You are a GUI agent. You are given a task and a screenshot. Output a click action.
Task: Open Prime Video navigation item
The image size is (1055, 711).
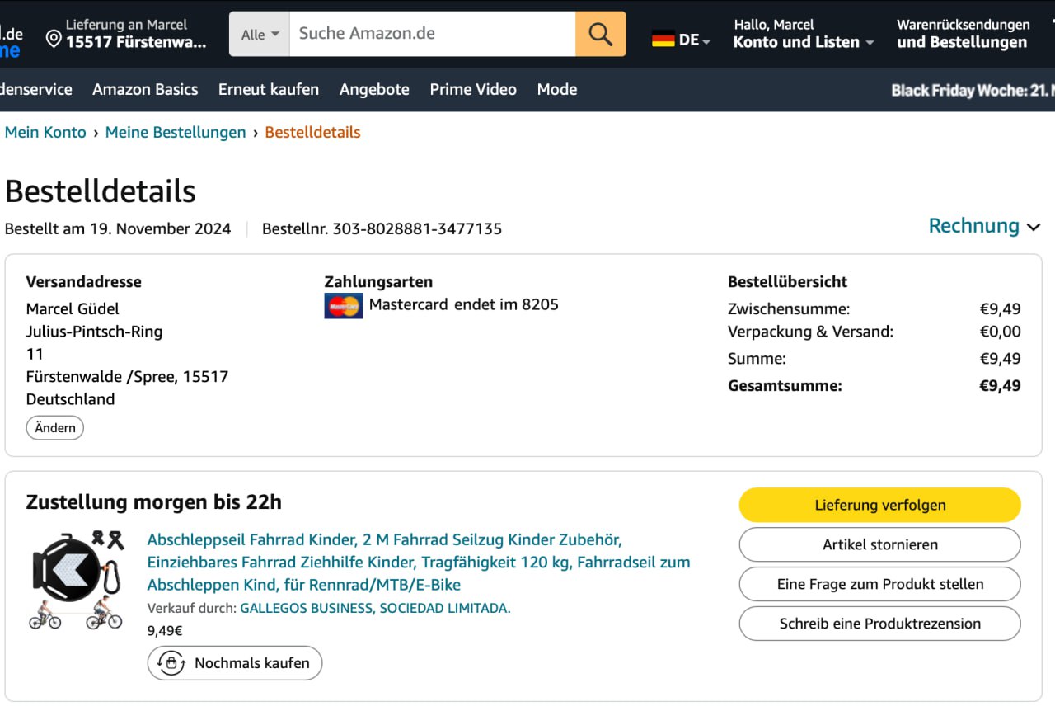pyautogui.click(x=473, y=89)
